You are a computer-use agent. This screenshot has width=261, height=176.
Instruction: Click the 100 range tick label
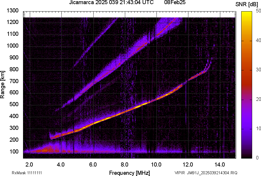coord(14,151)
